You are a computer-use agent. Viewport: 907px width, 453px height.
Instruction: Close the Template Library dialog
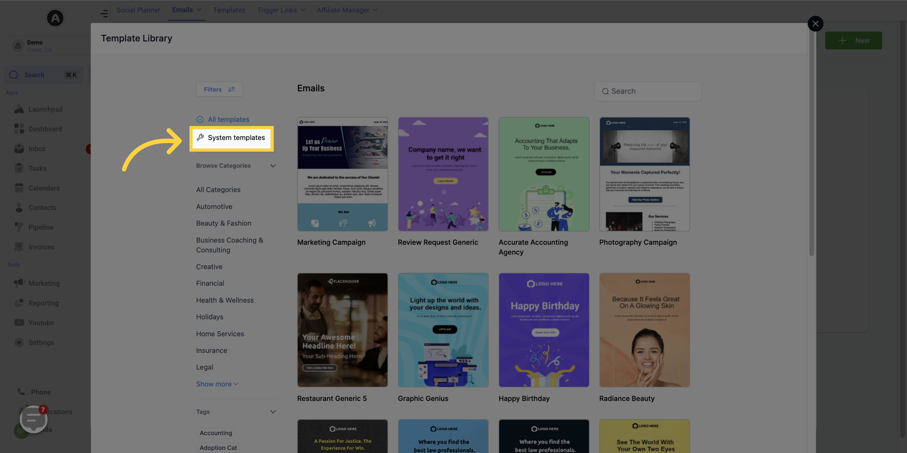(x=815, y=24)
